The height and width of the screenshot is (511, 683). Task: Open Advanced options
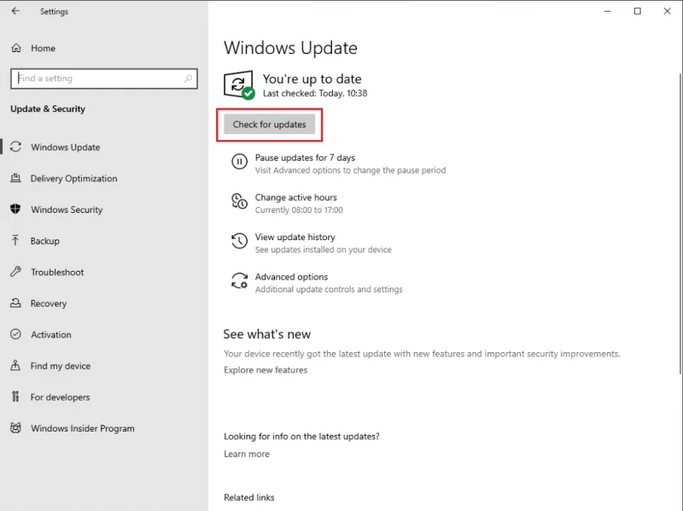pos(291,277)
